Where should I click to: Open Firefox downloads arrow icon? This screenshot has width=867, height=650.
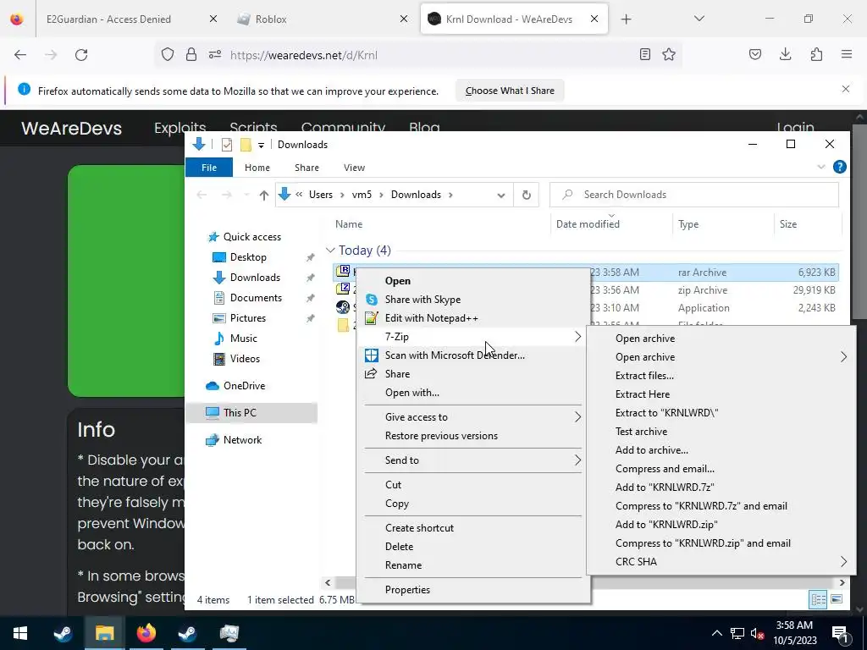click(x=785, y=54)
